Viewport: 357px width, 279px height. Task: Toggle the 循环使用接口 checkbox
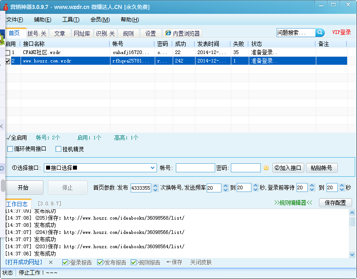[10, 149]
